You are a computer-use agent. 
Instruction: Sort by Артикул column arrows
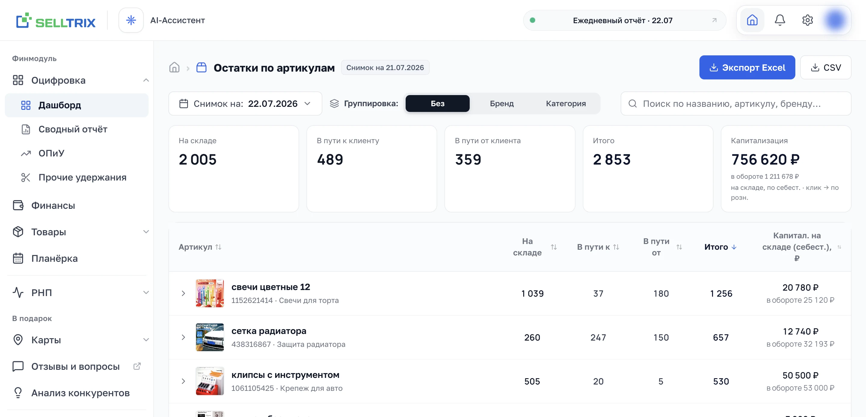pyautogui.click(x=218, y=247)
